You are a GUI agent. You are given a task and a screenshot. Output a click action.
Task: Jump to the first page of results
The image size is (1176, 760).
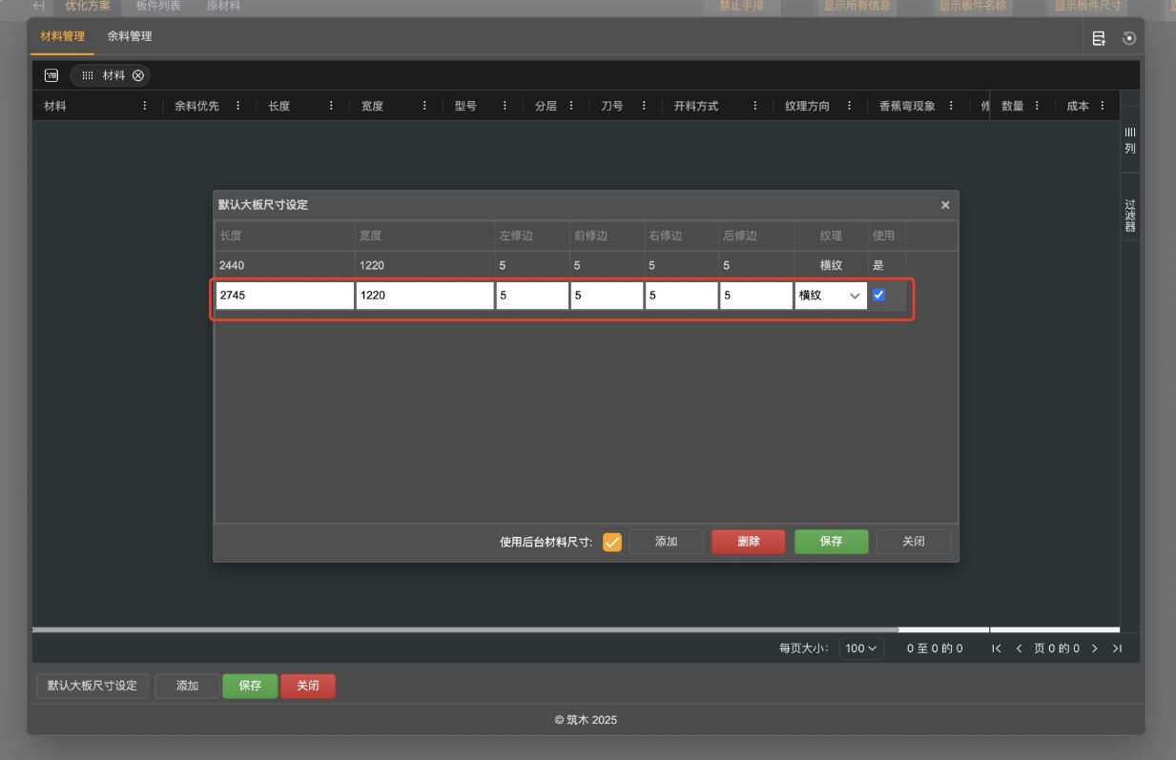tap(997, 648)
